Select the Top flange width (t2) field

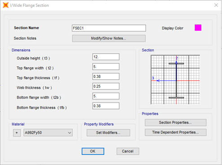(106, 67)
